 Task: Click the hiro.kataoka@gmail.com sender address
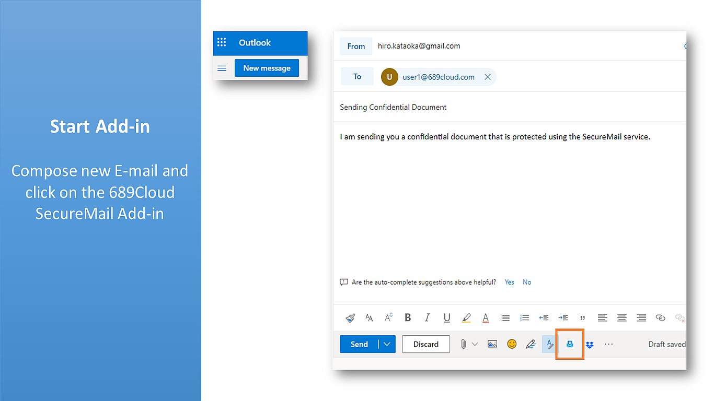419,46
